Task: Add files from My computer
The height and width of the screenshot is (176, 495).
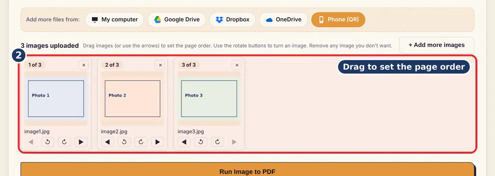Action: coord(114,20)
